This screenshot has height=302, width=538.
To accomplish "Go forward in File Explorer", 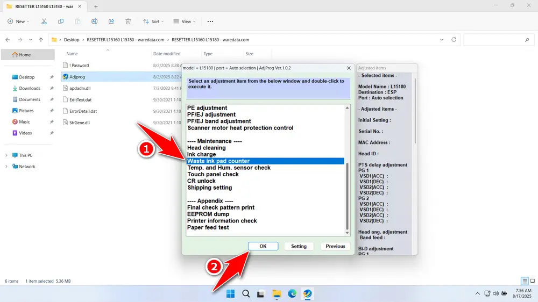I will point(20,40).
